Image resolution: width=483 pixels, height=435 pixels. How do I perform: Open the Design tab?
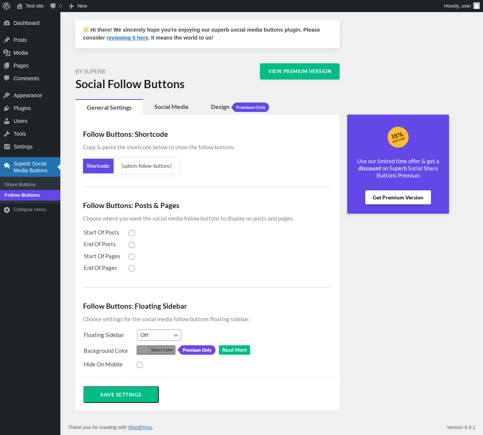220,107
